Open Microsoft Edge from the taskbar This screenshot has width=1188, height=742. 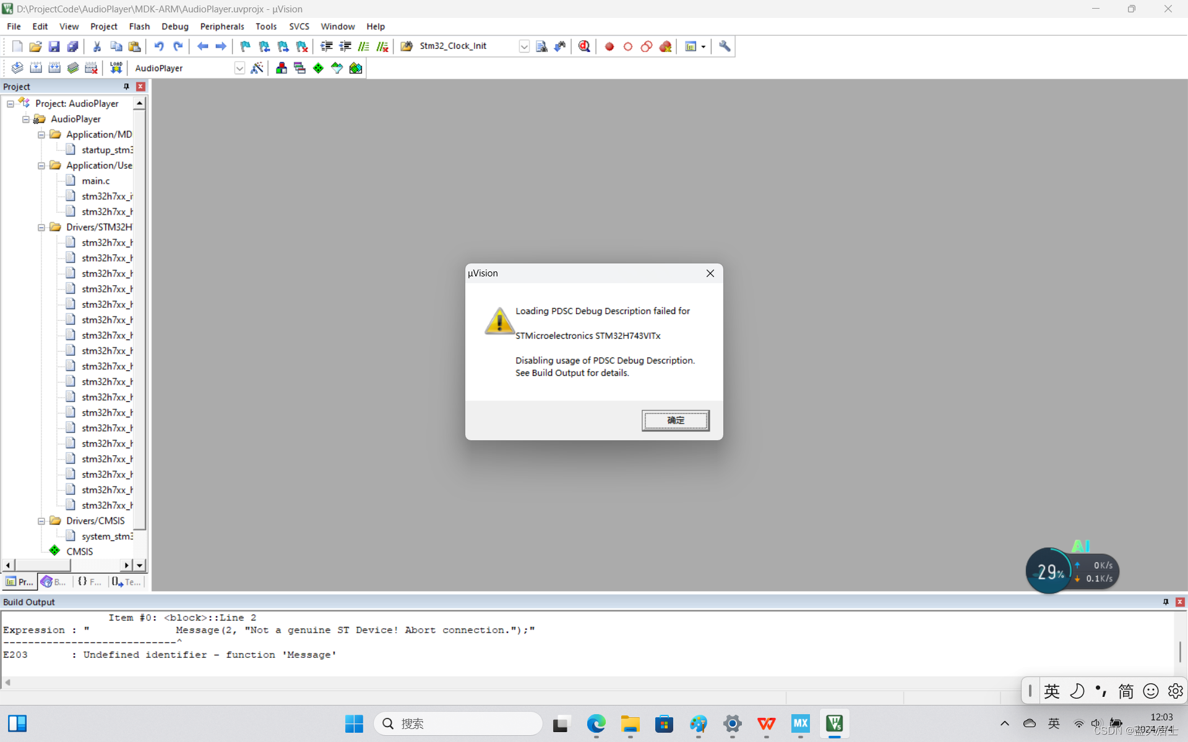596,723
